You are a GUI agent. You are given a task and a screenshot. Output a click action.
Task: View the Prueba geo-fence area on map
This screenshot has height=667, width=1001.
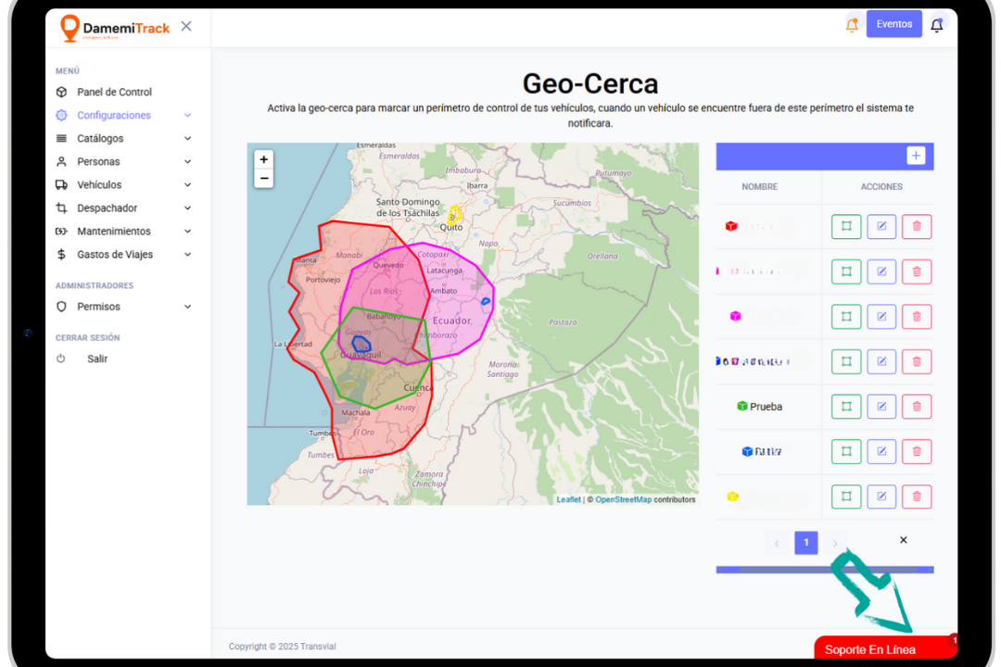pos(846,406)
